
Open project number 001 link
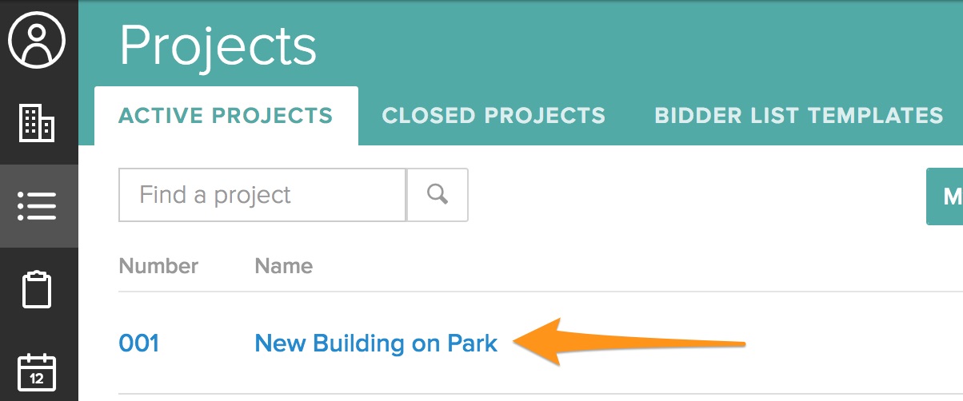(x=139, y=343)
